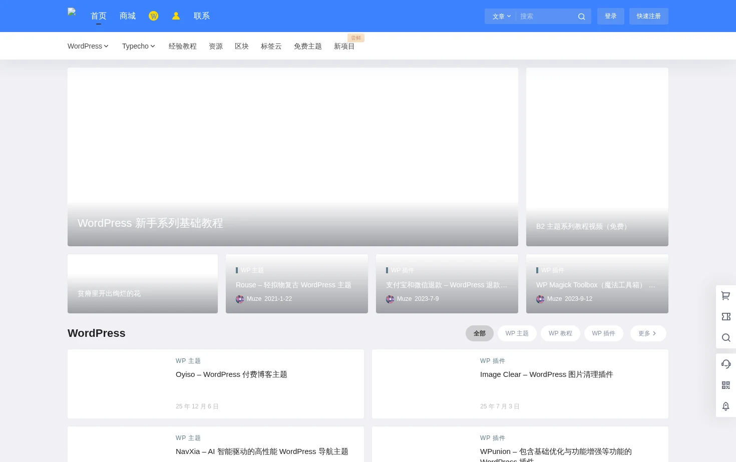Viewport: 736px width, 462px height.
Task: Open 免费主题 menu item
Action: [x=308, y=46]
